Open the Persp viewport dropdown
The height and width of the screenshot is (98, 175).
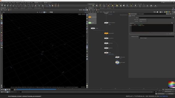pos(80,14)
